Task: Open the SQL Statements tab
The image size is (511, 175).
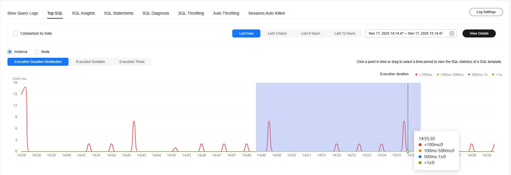Action: click(x=119, y=13)
